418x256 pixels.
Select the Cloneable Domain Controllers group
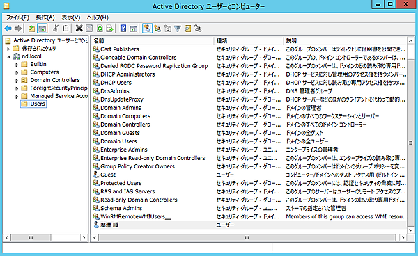[139, 58]
